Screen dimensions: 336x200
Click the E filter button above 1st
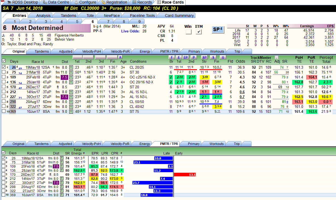(179, 57)
